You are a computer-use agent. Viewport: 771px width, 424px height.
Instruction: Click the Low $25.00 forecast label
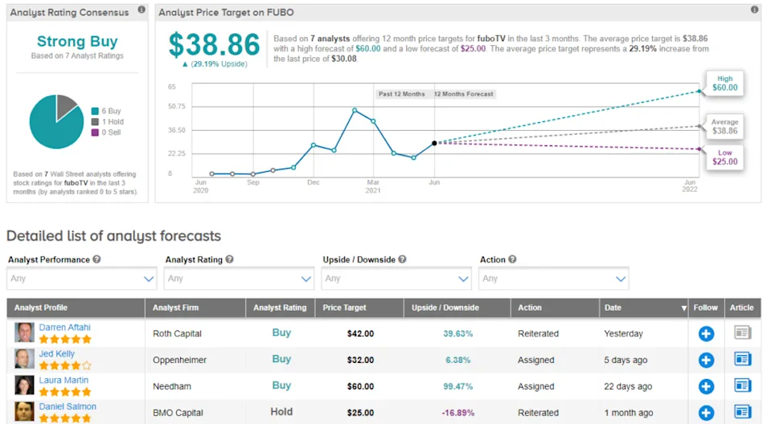[725, 157]
